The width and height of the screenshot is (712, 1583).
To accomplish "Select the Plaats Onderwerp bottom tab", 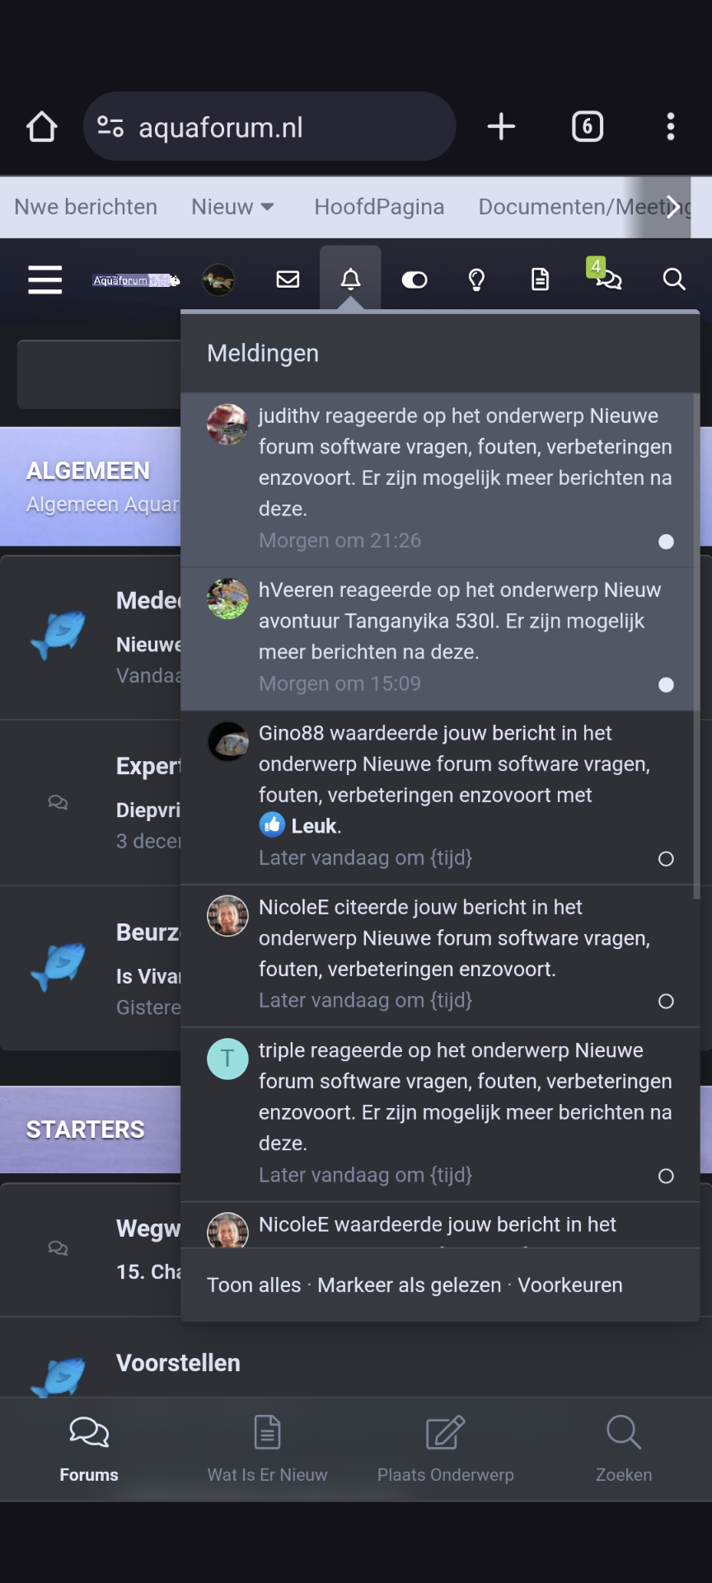I will (445, 1449).
